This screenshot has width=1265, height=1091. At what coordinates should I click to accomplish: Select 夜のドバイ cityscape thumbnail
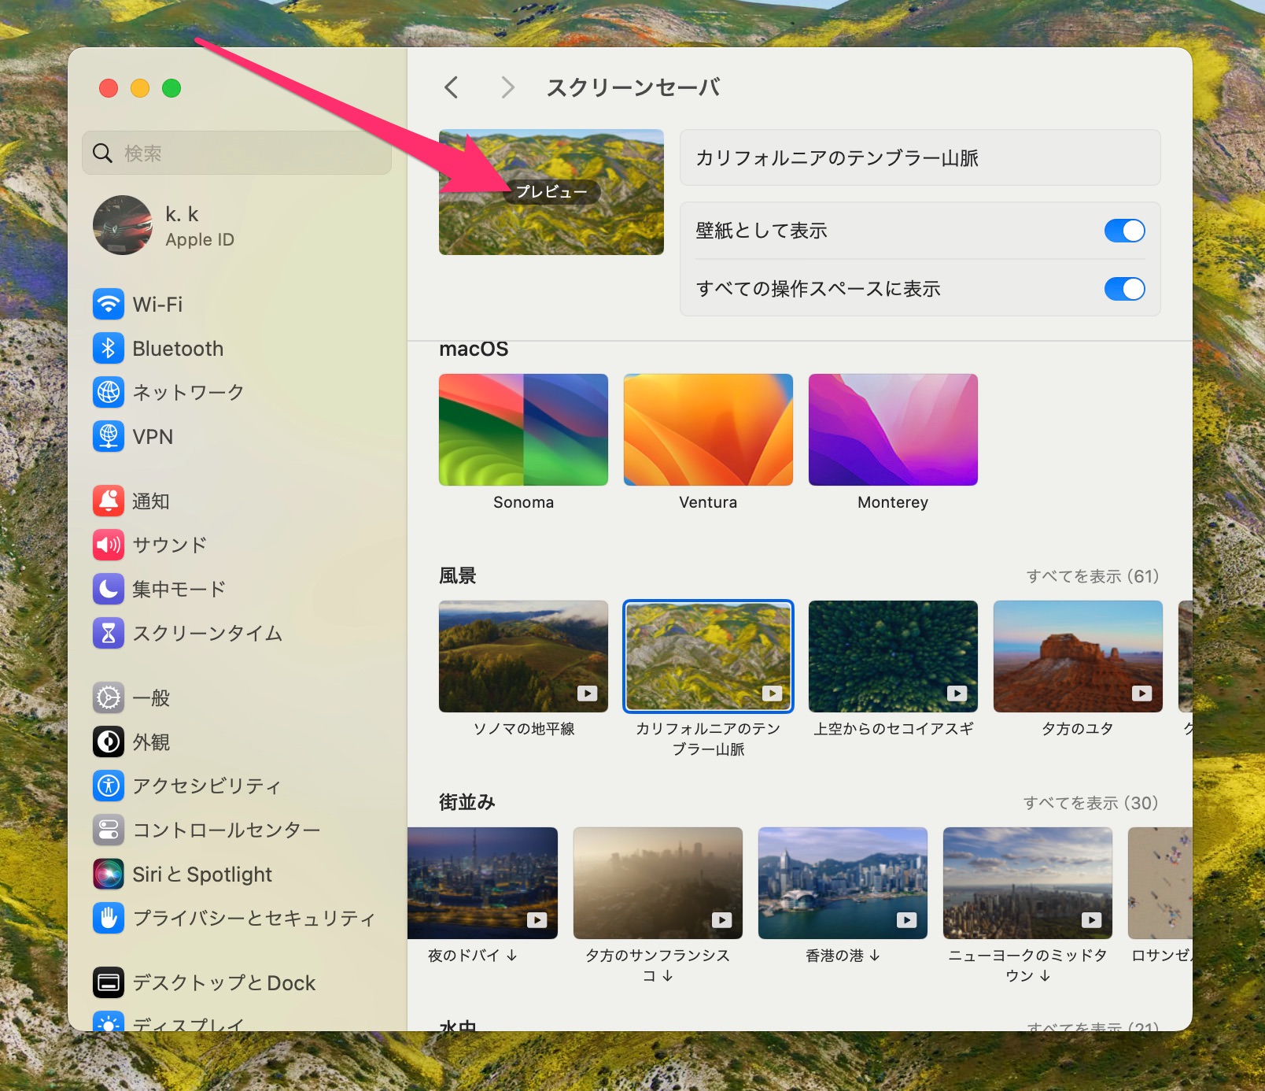482,883
